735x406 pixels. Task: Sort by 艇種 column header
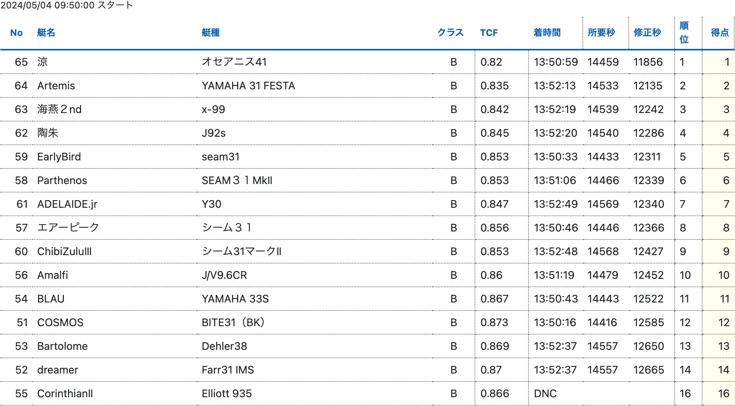[211, 33]
